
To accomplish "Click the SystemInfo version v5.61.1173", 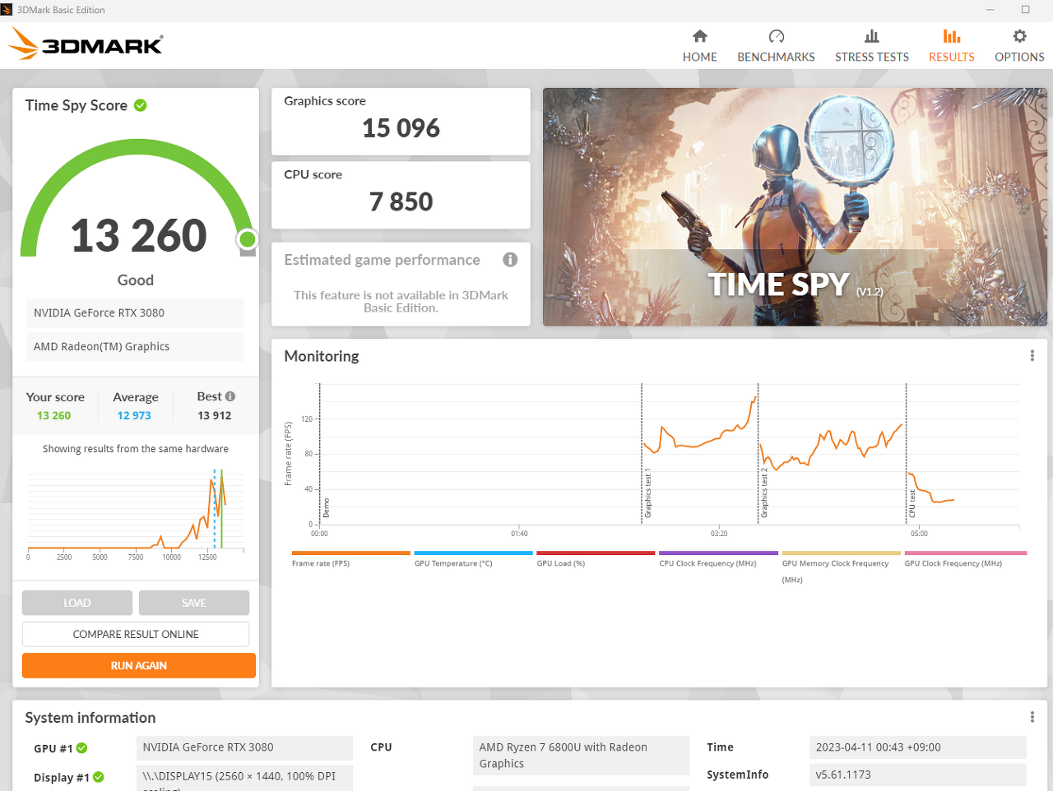I will point(918,775).
